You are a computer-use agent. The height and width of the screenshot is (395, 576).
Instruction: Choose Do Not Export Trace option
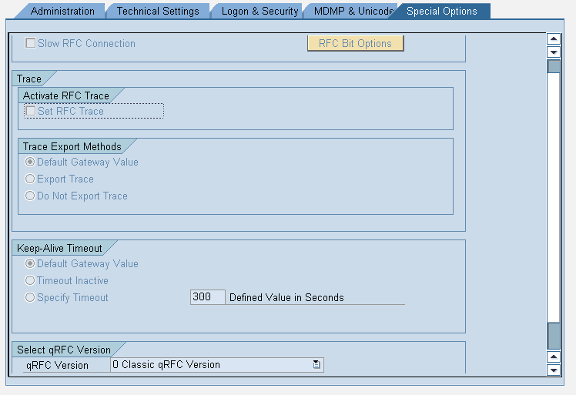click(x=30, y=196)
